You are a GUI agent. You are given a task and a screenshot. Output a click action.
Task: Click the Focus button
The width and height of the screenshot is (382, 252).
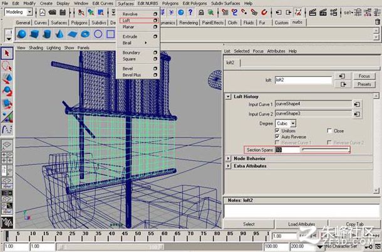(364, 76)
